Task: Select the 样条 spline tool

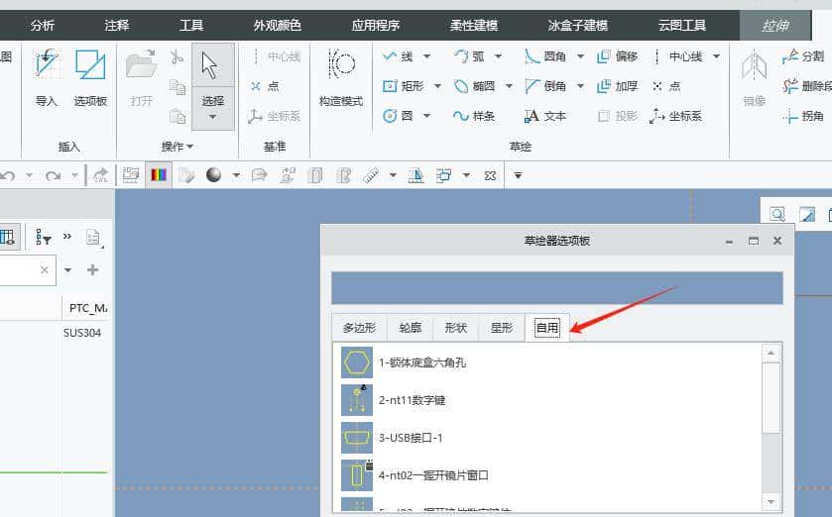Action: point(474,116)
